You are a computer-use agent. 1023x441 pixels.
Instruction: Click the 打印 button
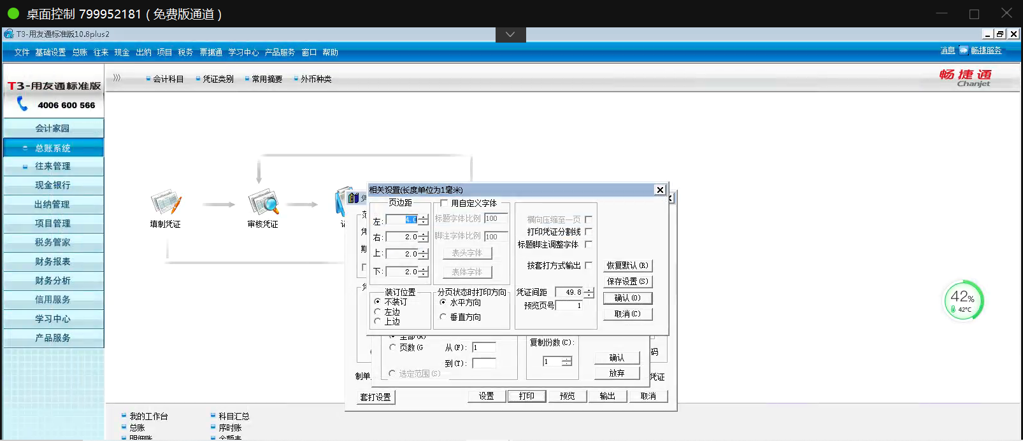click(x=527, y=396)
